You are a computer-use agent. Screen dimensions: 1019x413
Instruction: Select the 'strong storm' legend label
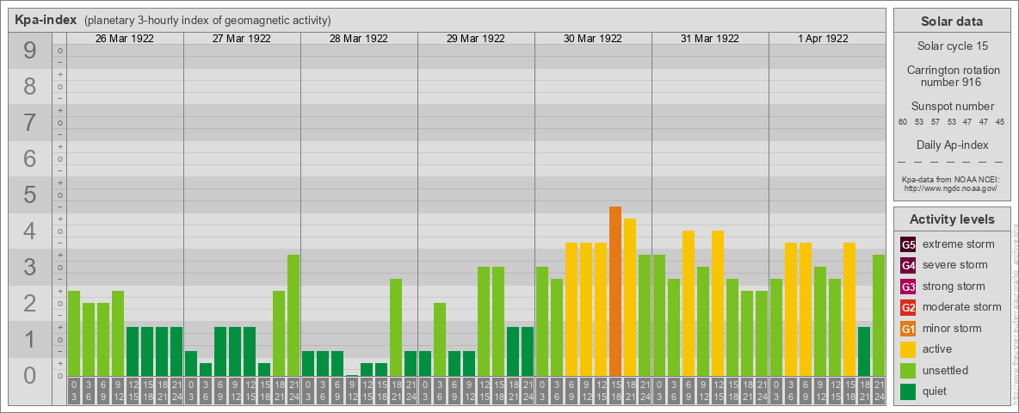pyautogui.click(x=954, y=287)
